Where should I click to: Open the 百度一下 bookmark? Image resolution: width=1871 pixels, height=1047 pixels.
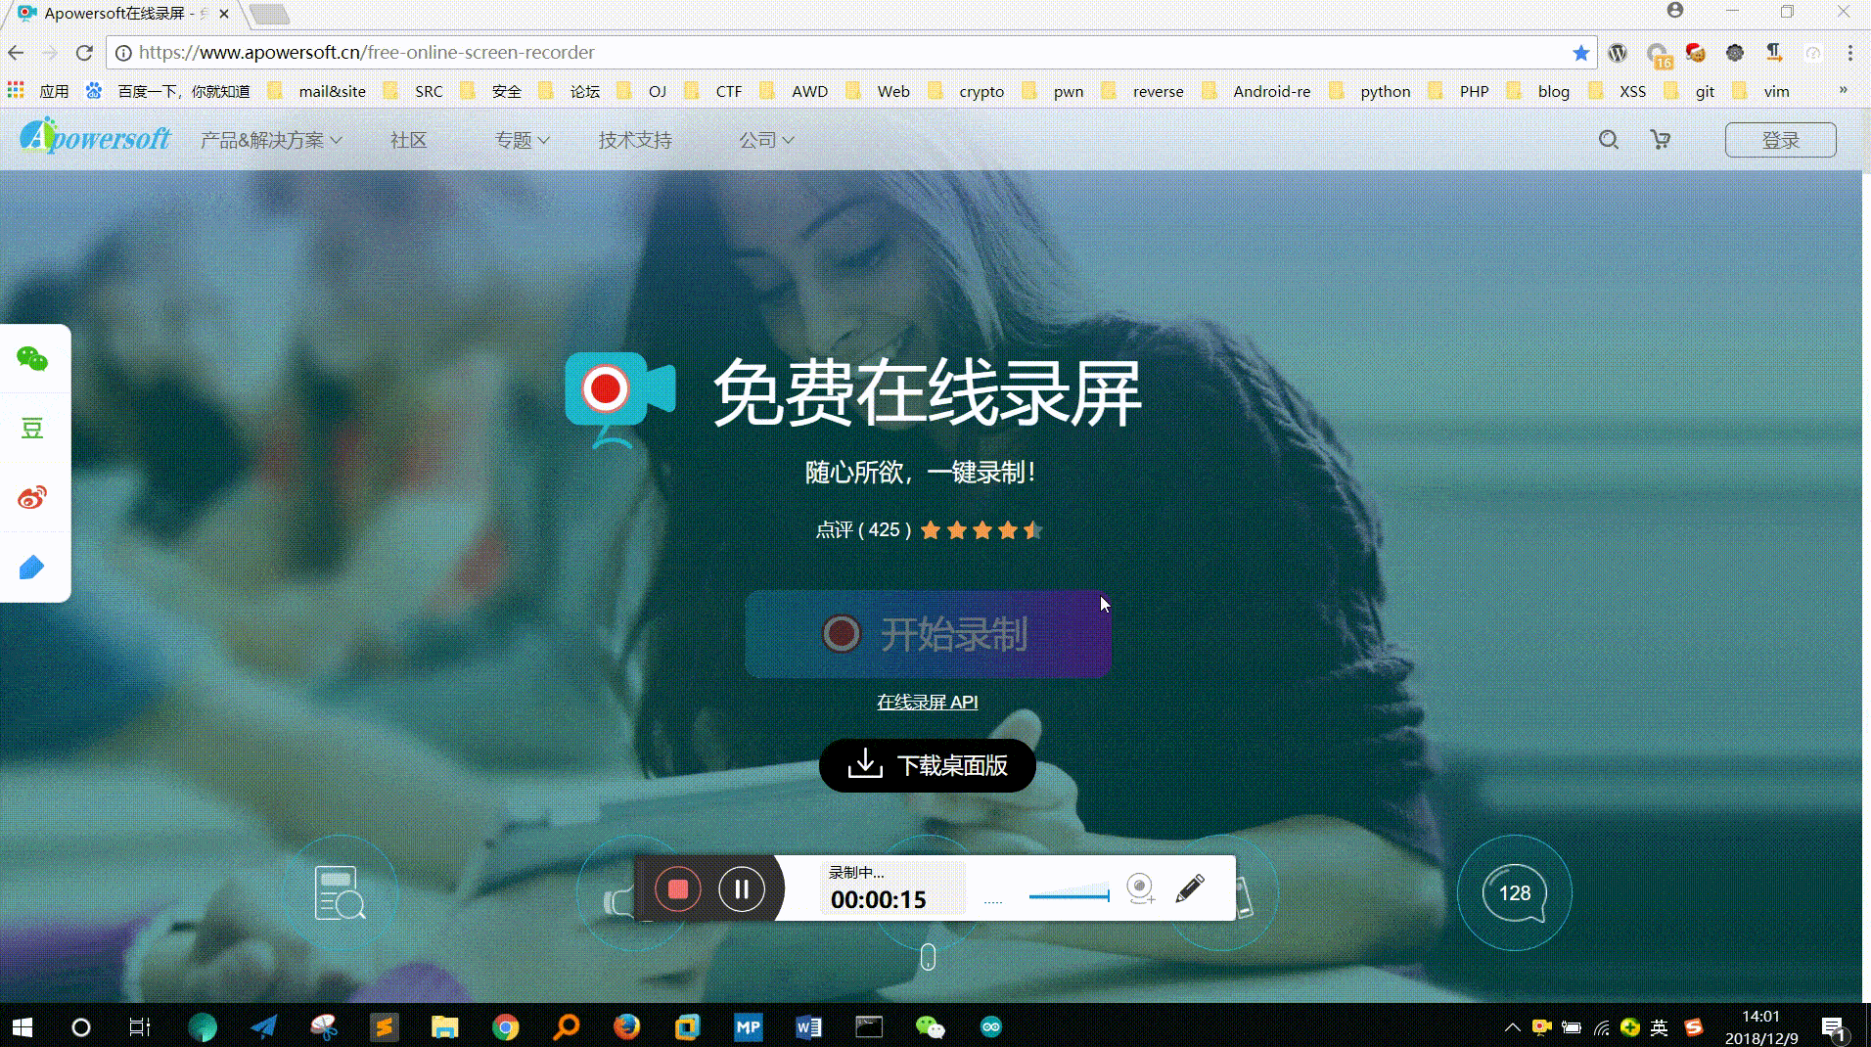pos(167,91)
